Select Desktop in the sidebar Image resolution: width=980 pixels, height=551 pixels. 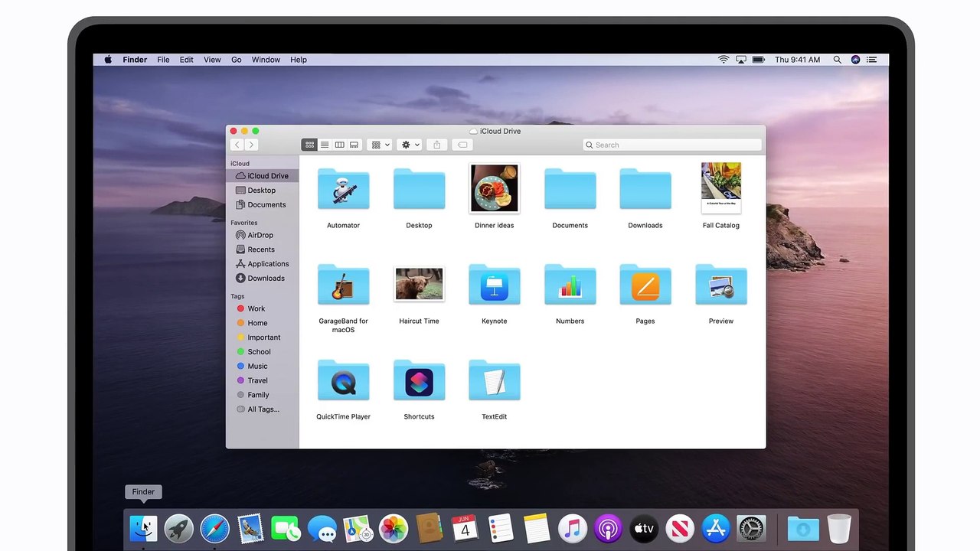coord(263,191)
